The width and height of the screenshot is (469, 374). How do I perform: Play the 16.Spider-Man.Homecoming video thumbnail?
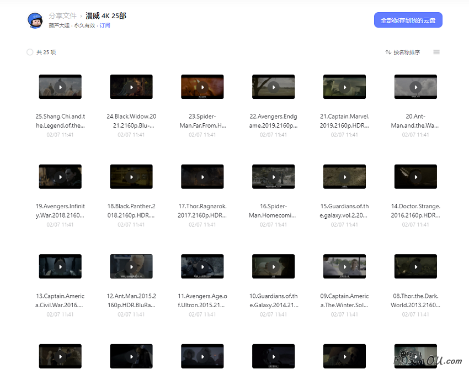point(273,177)
